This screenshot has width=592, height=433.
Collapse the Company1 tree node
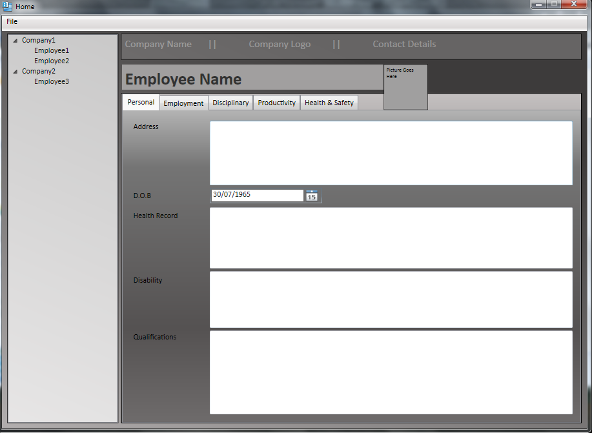click(15, 41)
